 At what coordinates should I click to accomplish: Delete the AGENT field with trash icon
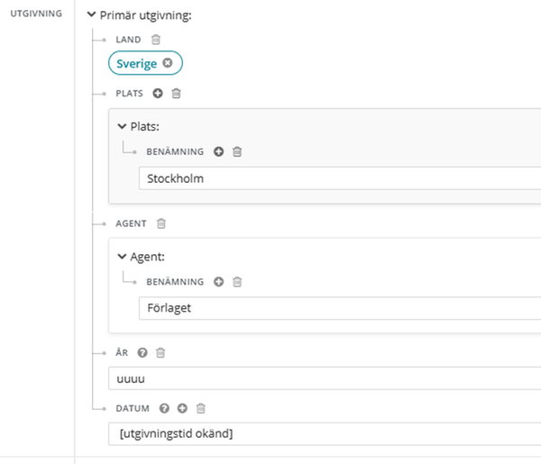tap(161, 223)
